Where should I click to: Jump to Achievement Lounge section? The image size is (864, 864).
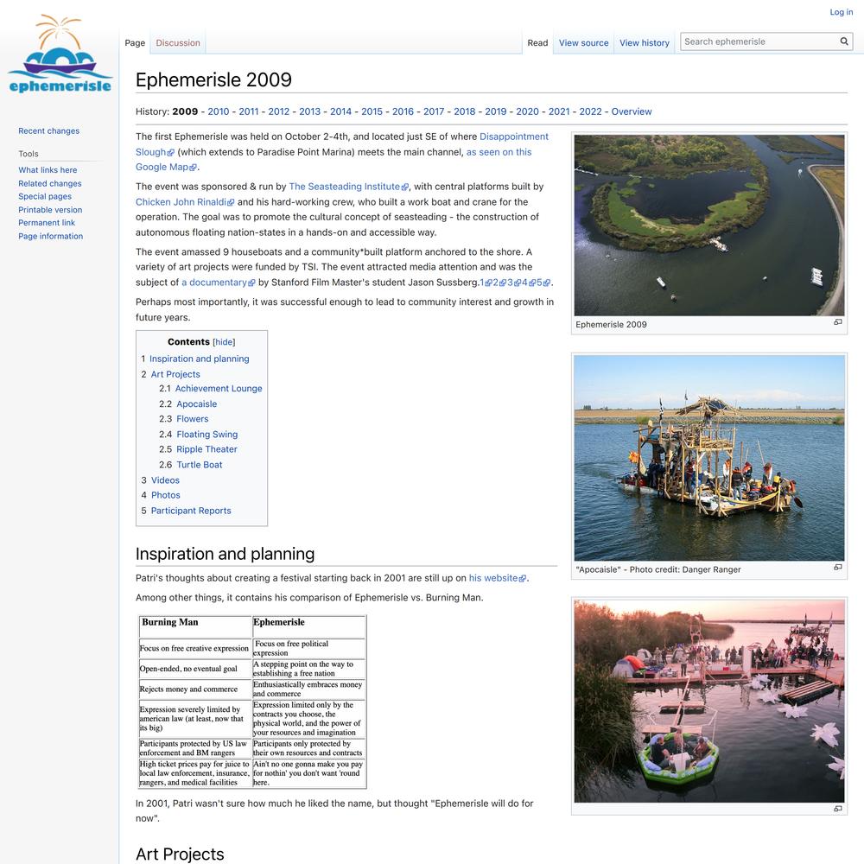pos(219,389)
